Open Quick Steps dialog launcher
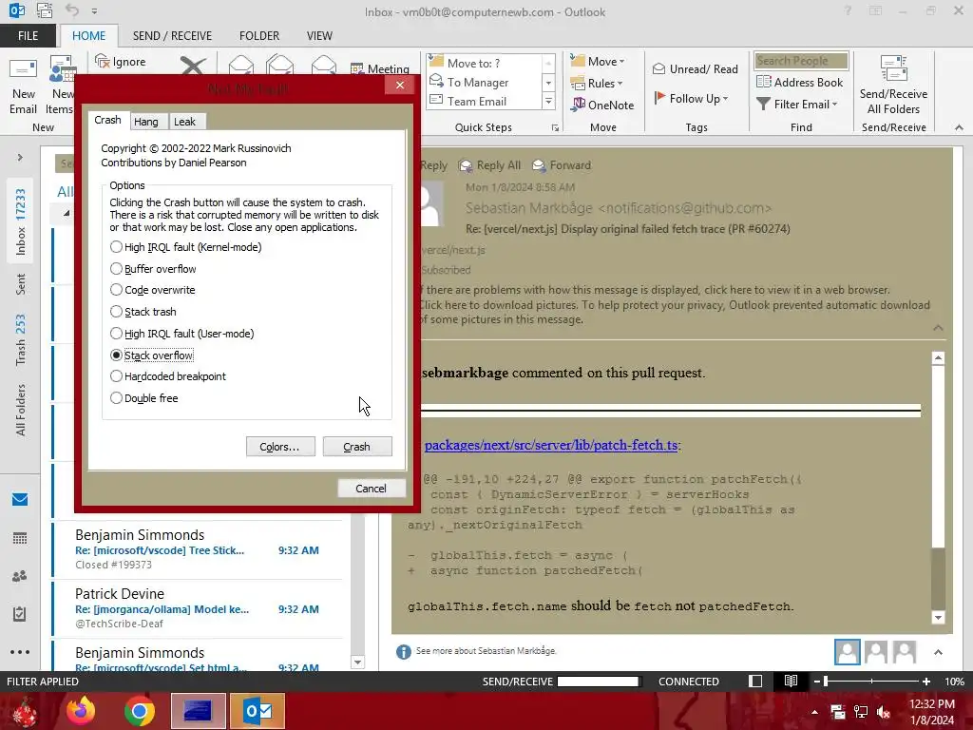This screenshot has height=730, width=973. pos(555,128)
